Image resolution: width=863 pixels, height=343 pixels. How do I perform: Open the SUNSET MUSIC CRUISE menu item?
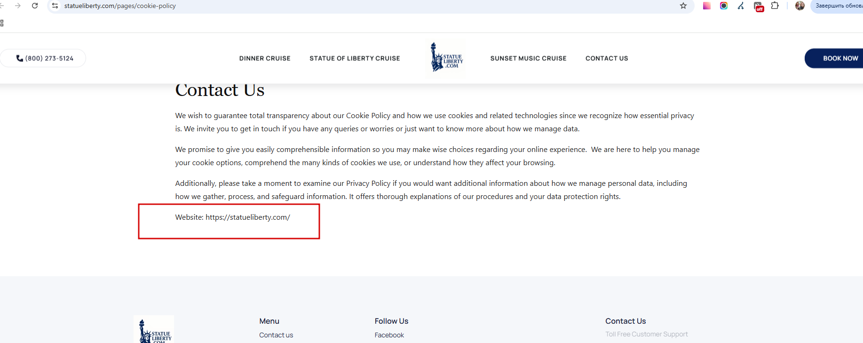point(528,58)
